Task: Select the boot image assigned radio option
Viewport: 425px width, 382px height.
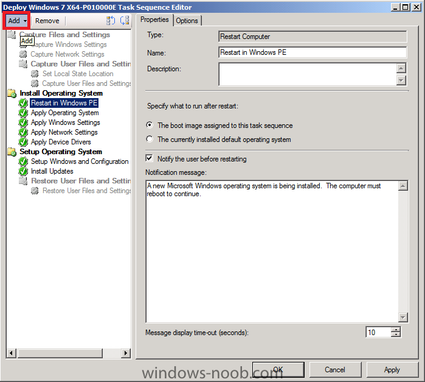Action: [150, 125]
